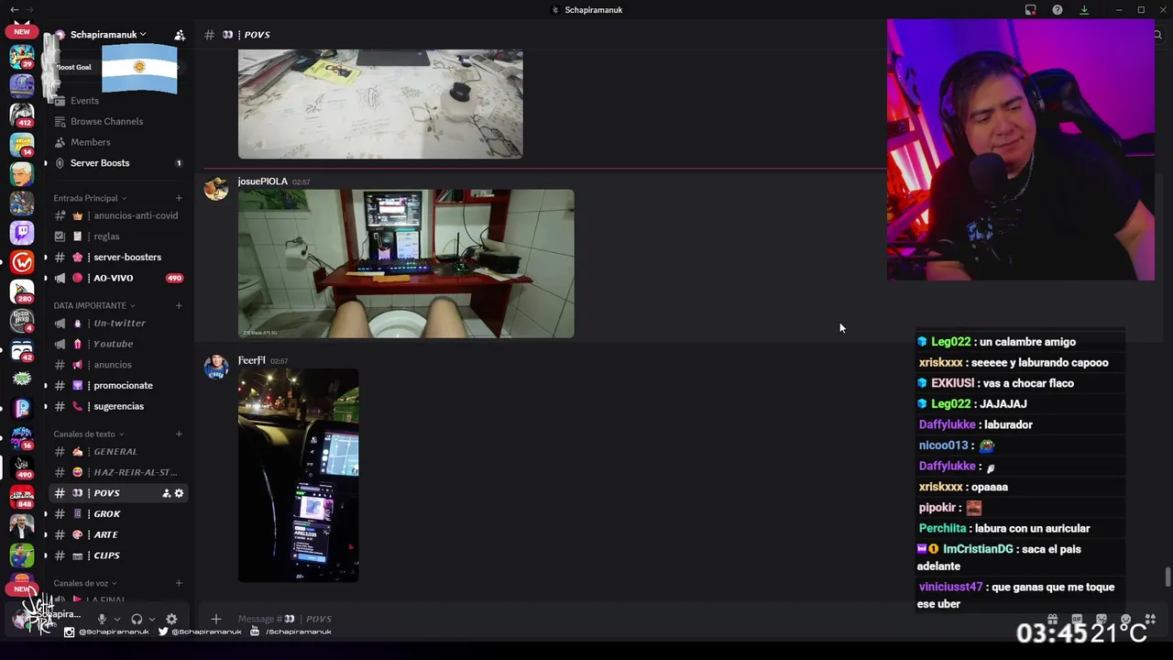Click the plus attachment button in message bar

tap(216, 619)
